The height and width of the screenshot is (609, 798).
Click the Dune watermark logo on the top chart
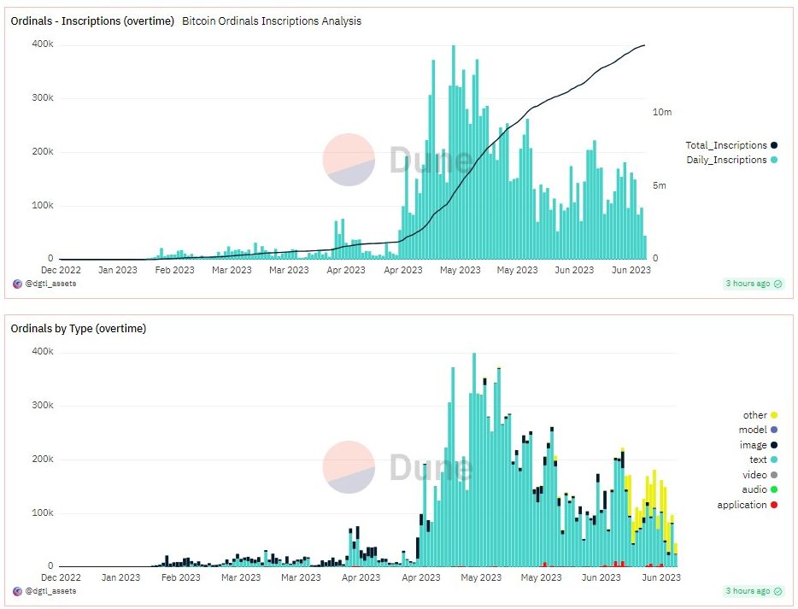tap(348, 159)
